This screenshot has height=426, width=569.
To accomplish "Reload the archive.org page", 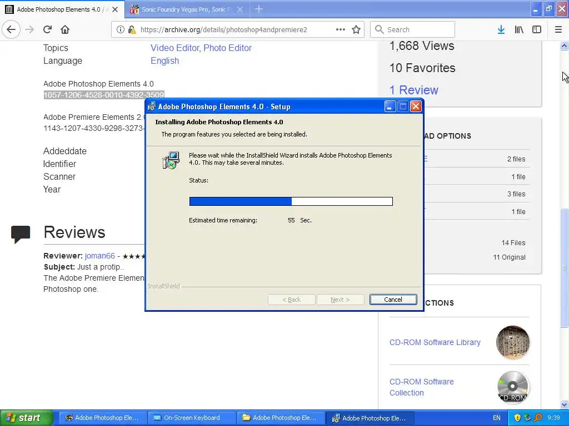I will pyautogui.click(x=47, y=29).
